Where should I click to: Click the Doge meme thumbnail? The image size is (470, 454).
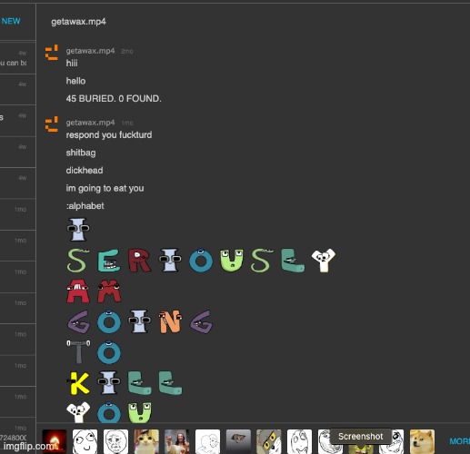point(422,441)
